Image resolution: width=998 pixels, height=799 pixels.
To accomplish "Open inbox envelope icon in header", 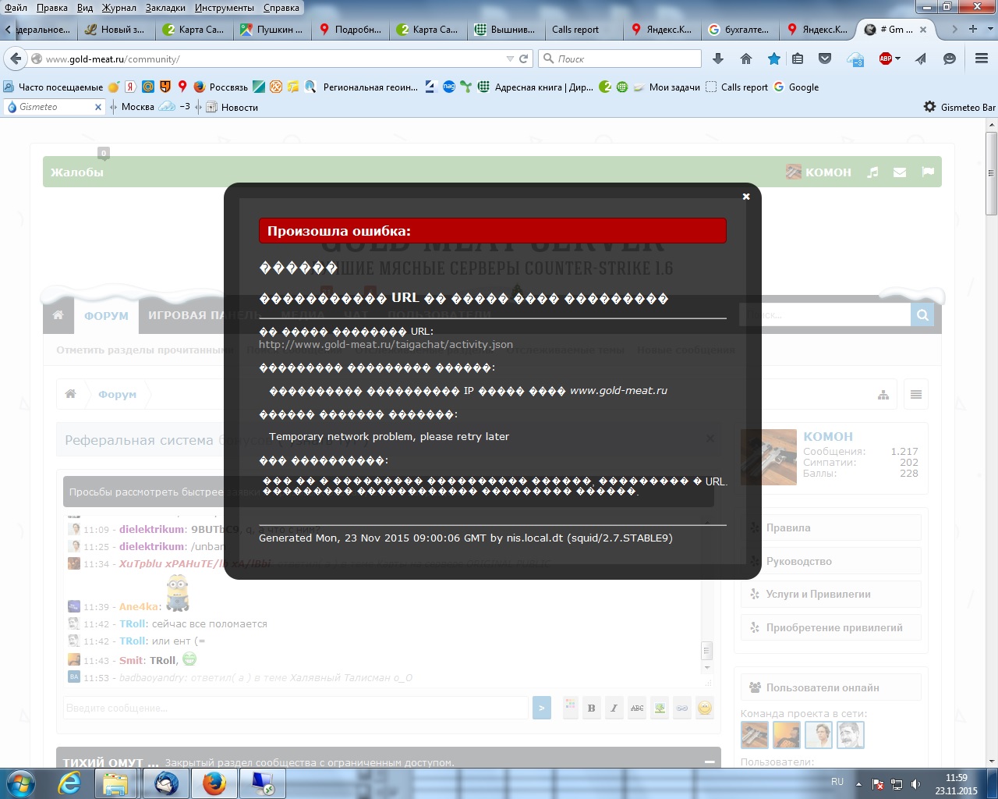I will pos(900,172).
